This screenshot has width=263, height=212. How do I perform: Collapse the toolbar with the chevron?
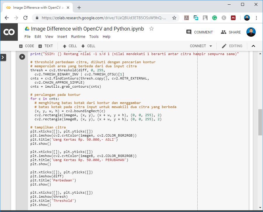point(253,46)
